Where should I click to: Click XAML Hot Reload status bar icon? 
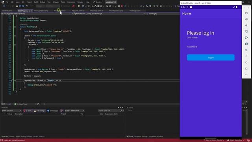coord(2,140)
